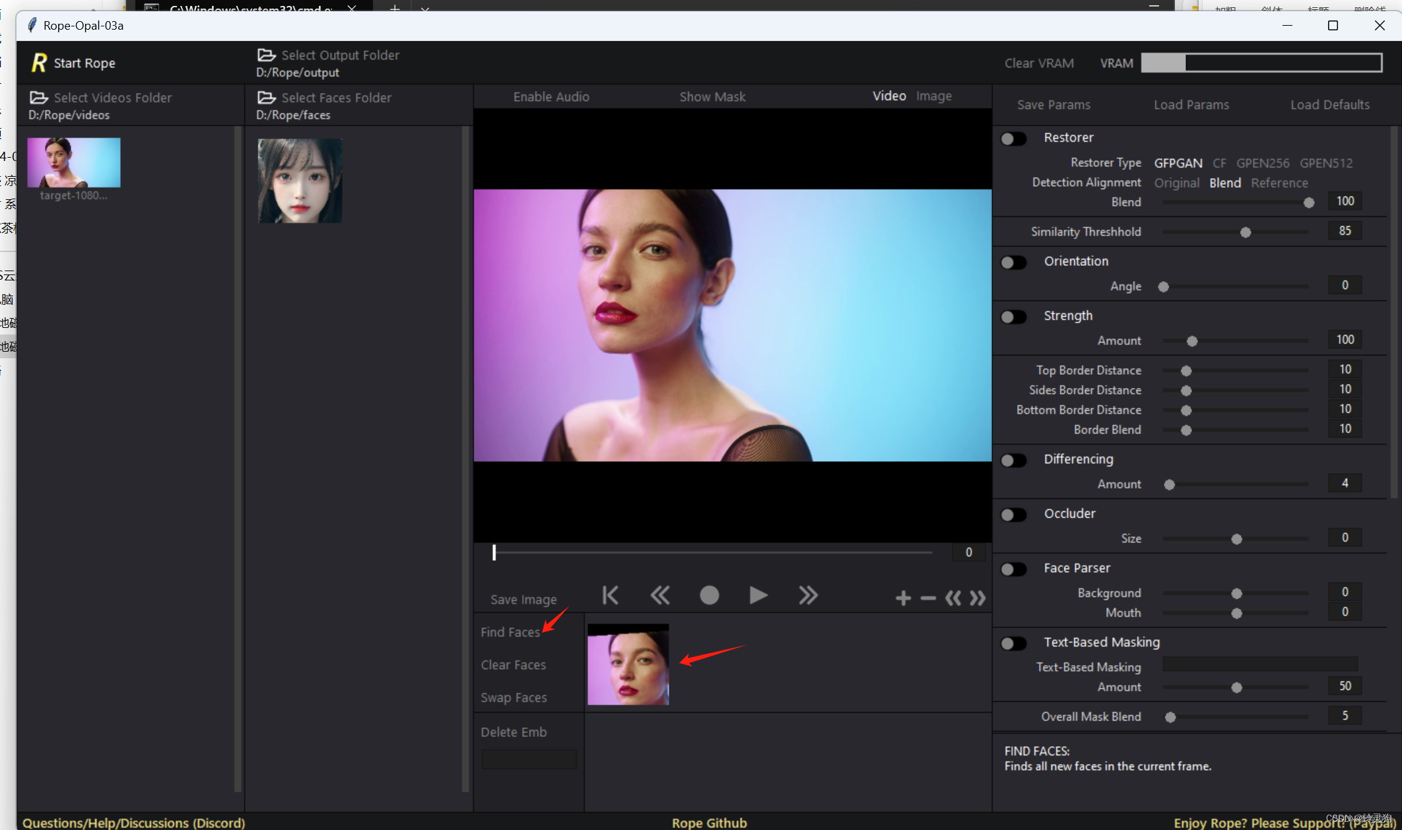Open Select Videos Folder icon
1402x830 pixels.
(38, 98)
